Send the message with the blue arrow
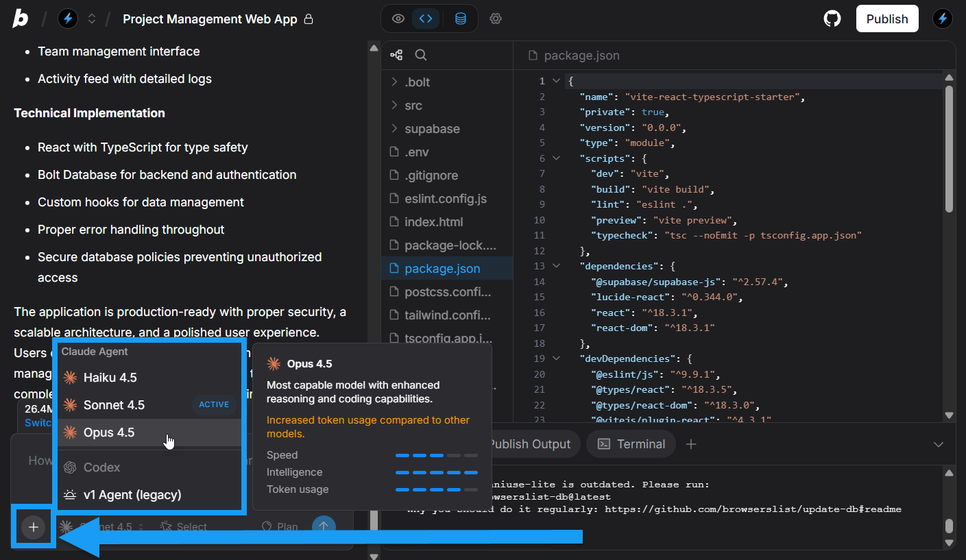Screen dimensions: 966x560 coord(323,524)
